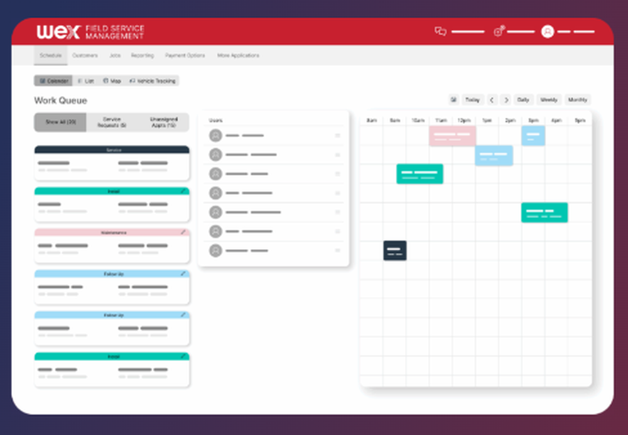Open the mini calendar picker icon
This screenshot has width=628, height=435.
click(x=453, y=99)
